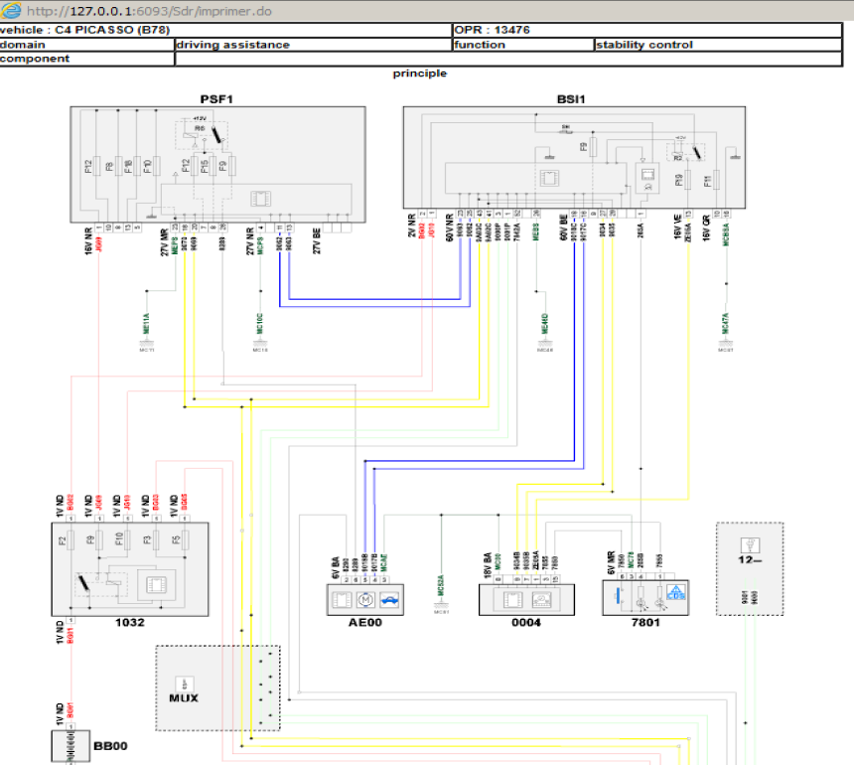
Task: Click the 'driving assistance' cell
Action: (313, 45)
